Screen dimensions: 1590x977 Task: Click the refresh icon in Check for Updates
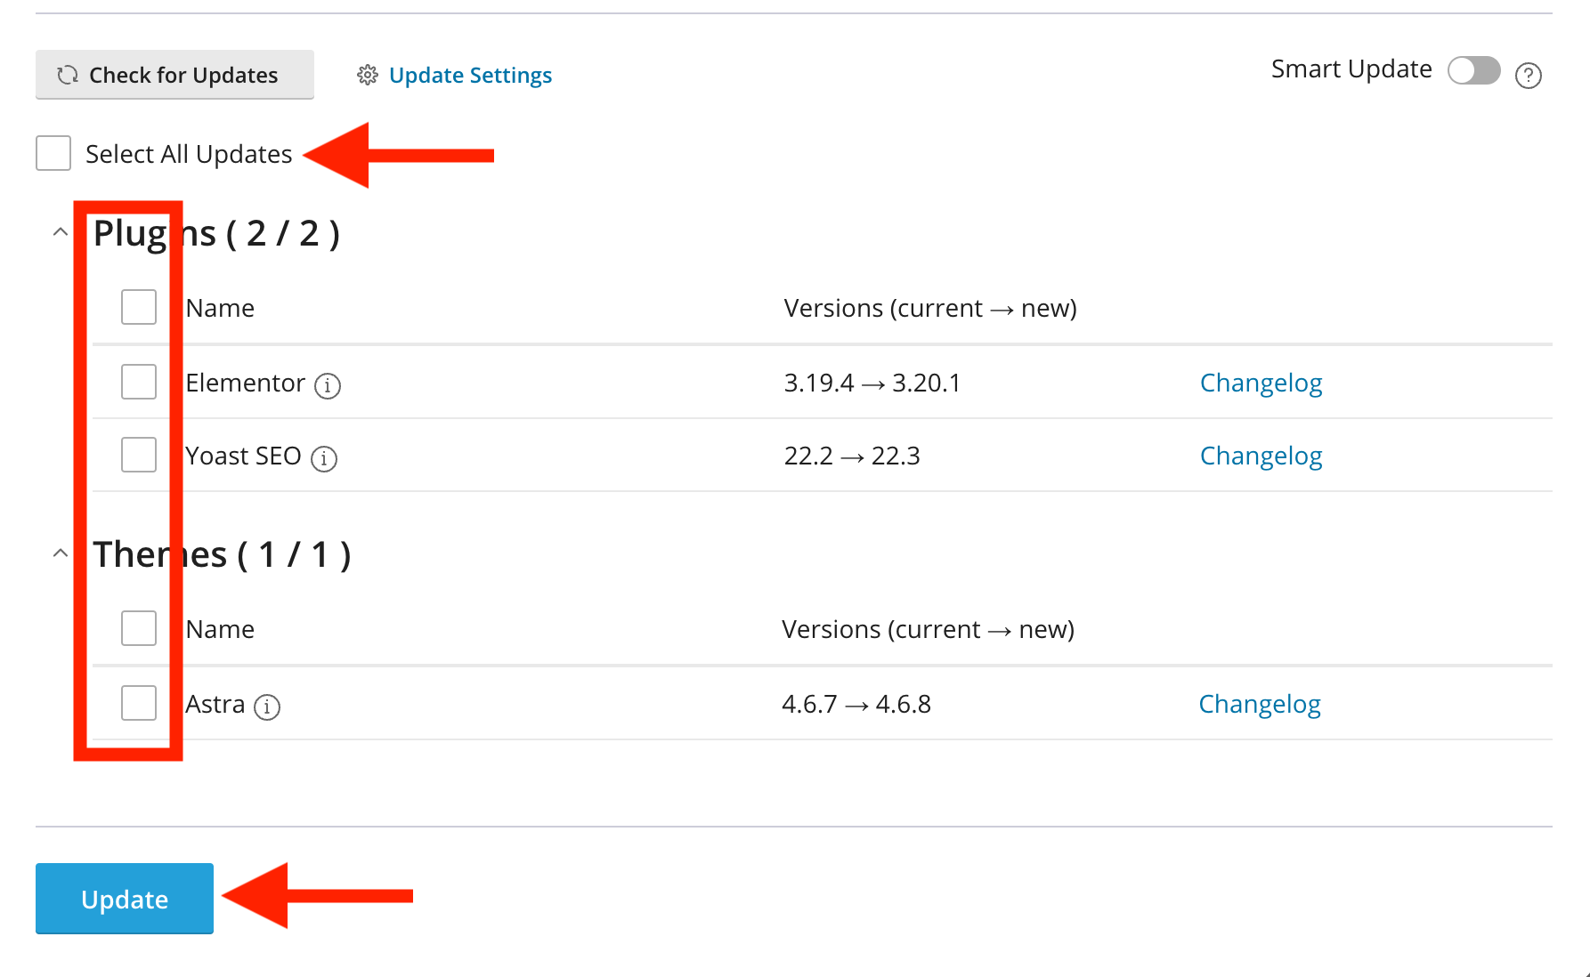68,75
